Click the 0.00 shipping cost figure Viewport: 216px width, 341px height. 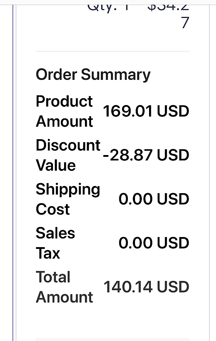coord(136,199)
